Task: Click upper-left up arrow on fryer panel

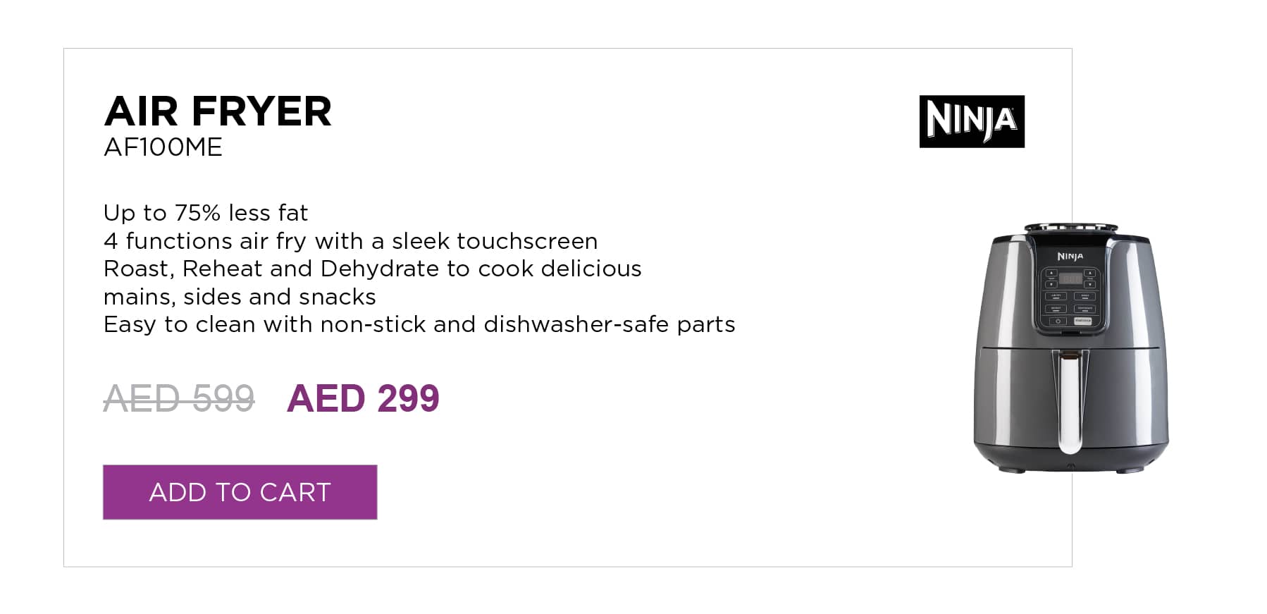Action: pos(1051,273)
